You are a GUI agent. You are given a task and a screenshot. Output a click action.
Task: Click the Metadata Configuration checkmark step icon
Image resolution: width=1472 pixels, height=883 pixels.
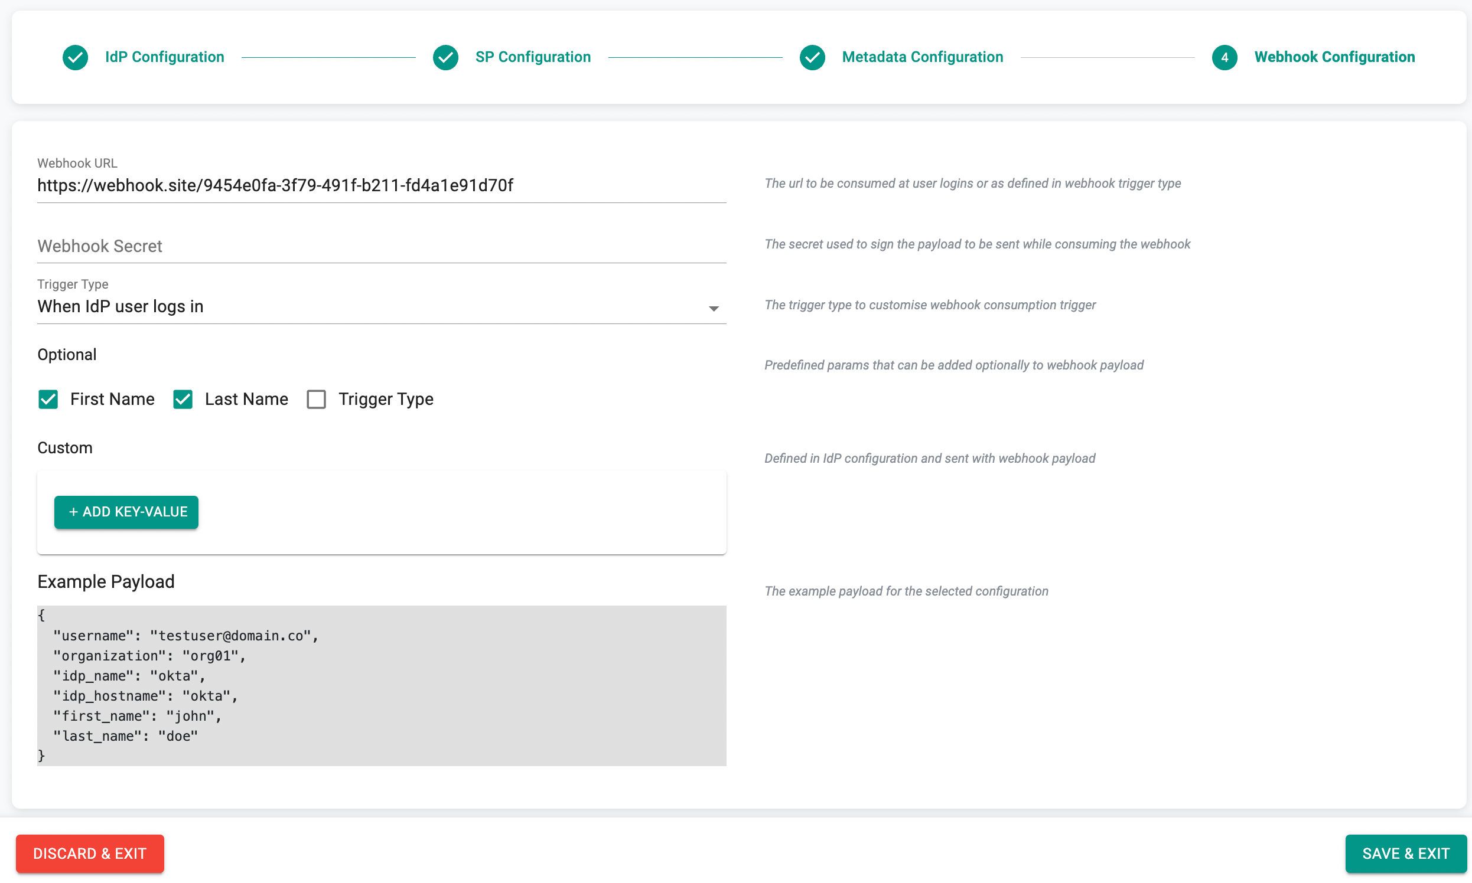click(812, 57)
